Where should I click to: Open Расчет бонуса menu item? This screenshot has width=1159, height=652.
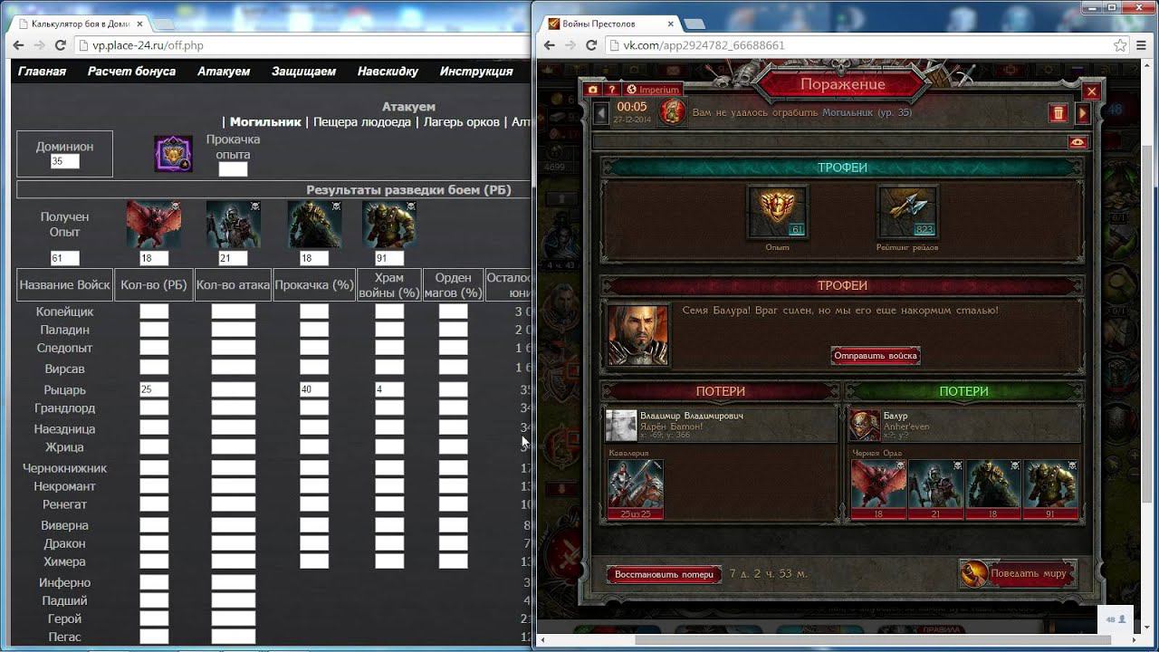click(x=131, y=72)
